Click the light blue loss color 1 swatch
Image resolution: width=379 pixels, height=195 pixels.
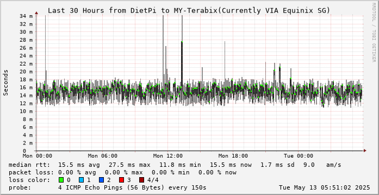click(x=81, y=180)
